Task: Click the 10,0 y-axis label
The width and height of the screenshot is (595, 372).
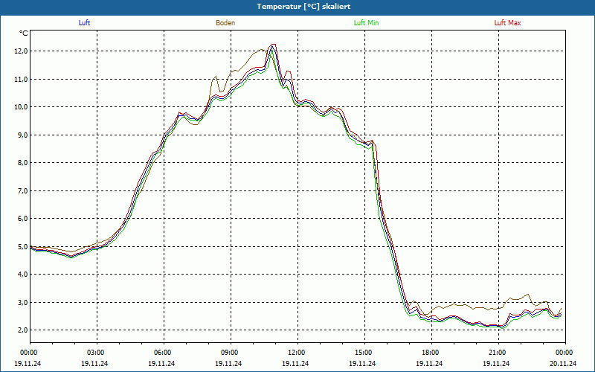Action: point(22,107)
